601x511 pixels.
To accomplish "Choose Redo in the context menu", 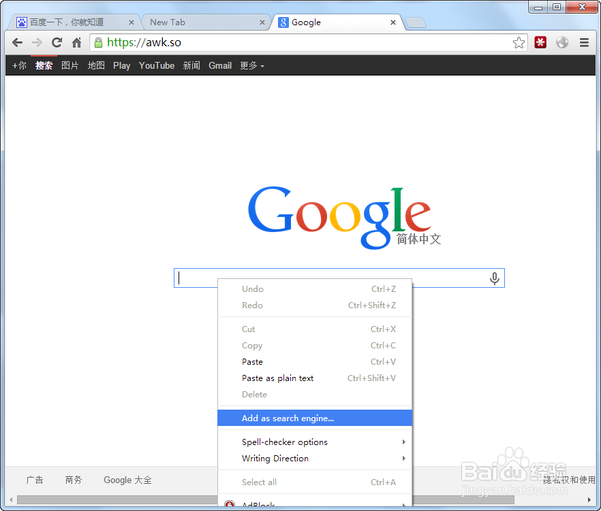I will click(x=315, y=306).
